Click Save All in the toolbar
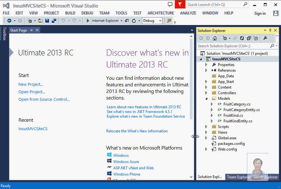The width and height of the screenshot is (281, 189). coord(54,21)
